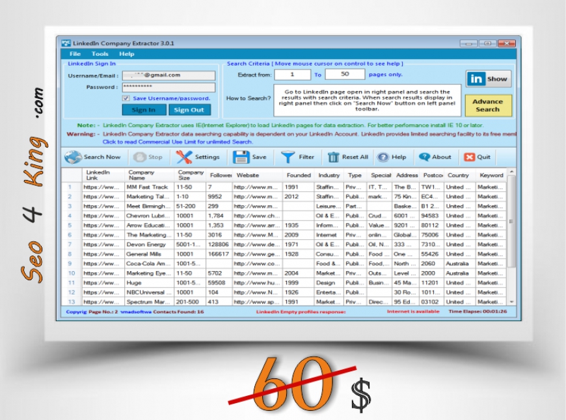Open the Tools menu
This screenshot has width=566, height=420.
point(100,54)
